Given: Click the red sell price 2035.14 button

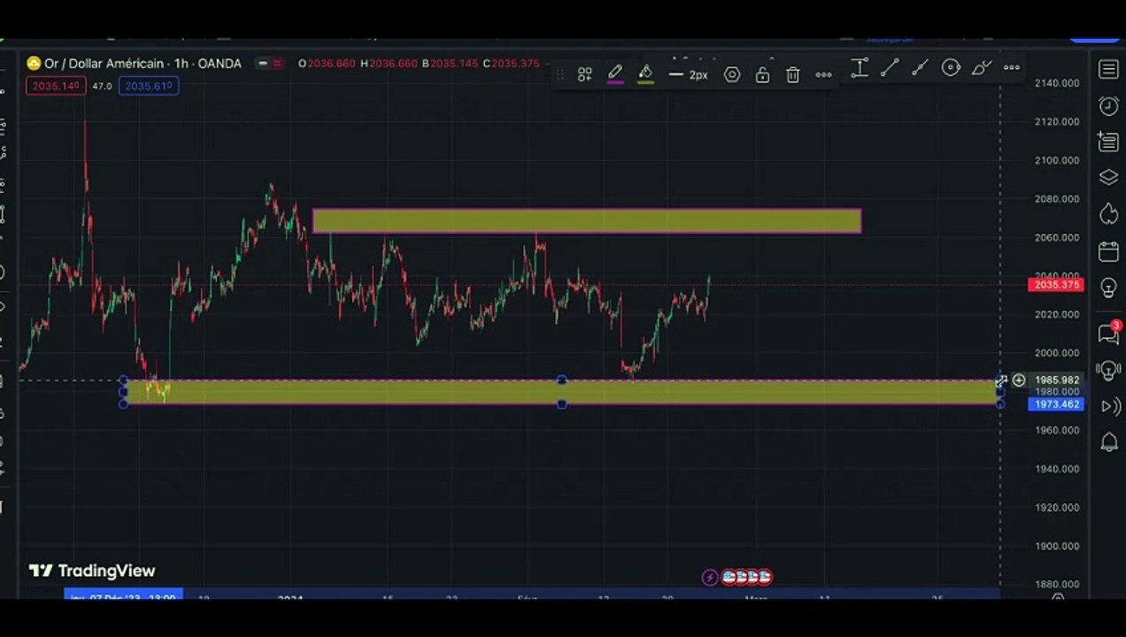Looking at the screenshot, I should click(55, 86).
